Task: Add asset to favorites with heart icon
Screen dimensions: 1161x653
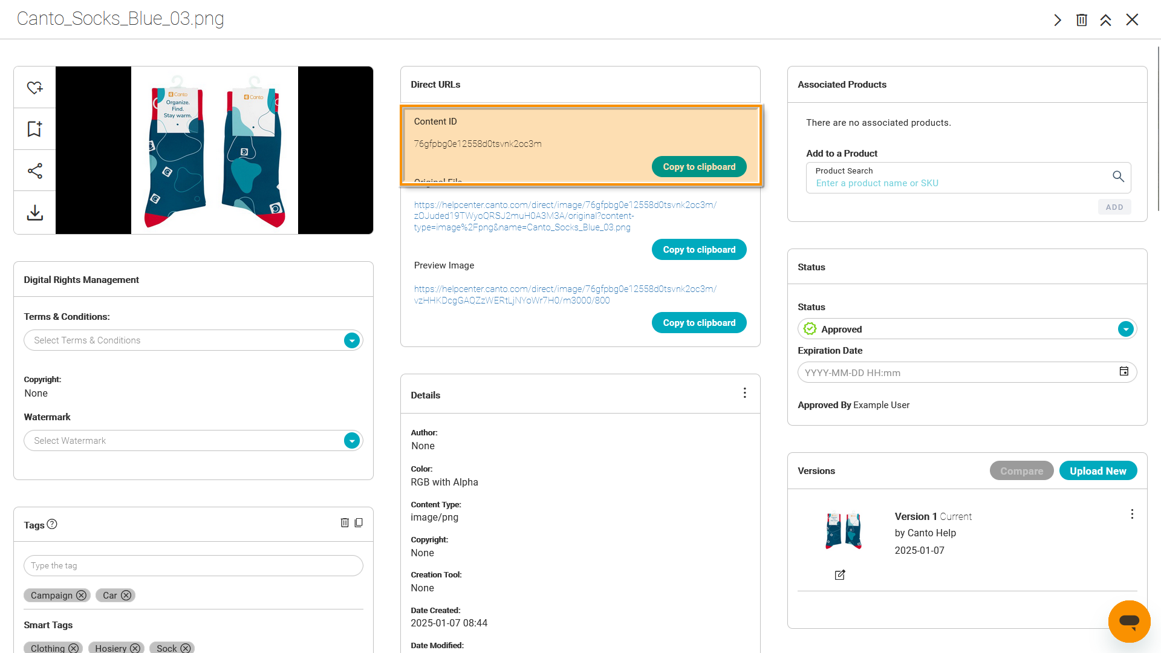Action: (34, 88)
